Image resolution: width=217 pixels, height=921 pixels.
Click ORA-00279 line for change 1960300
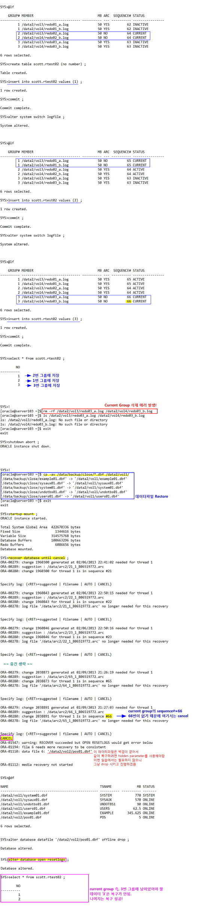pos(77,562)
